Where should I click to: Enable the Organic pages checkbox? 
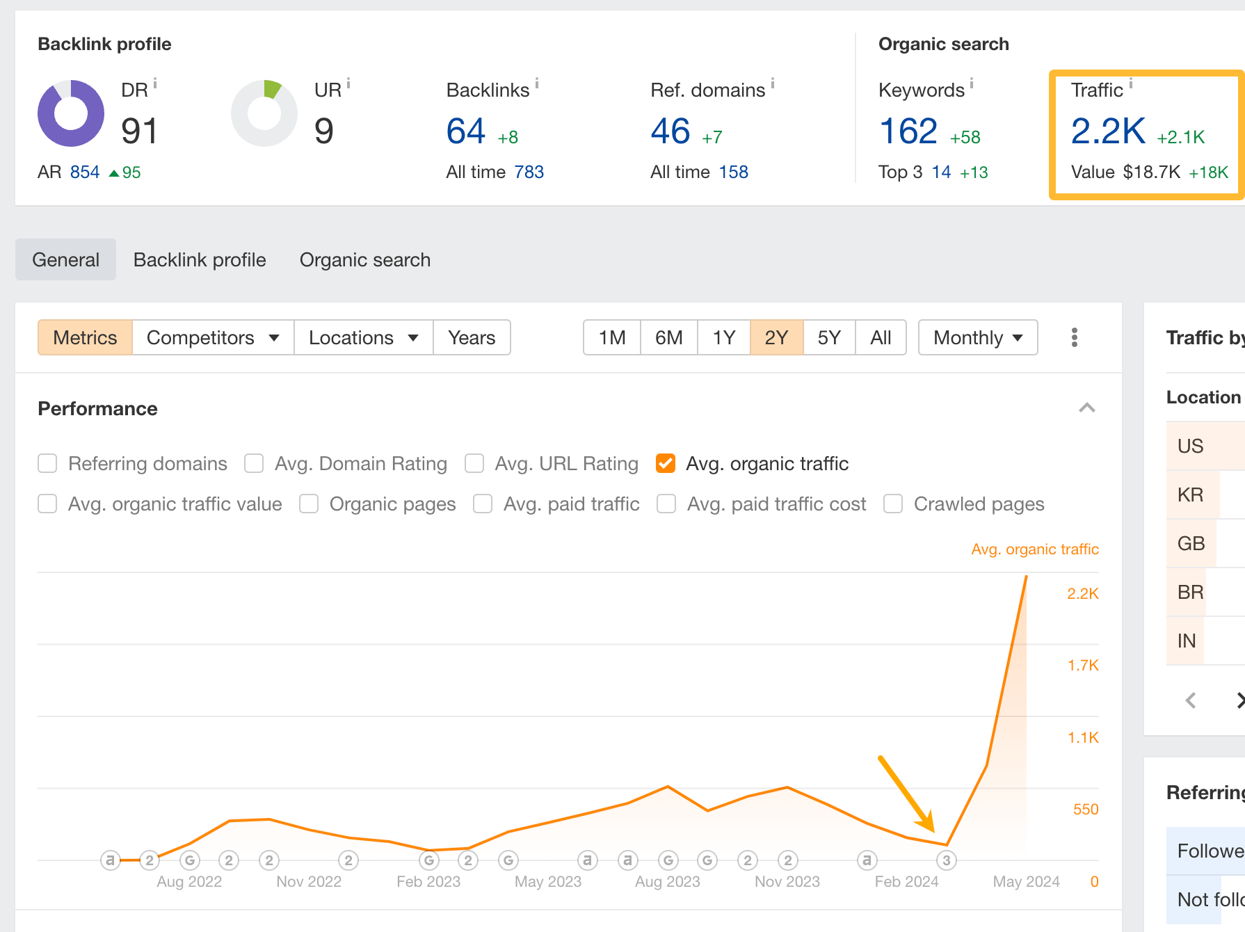coord(309,504)
